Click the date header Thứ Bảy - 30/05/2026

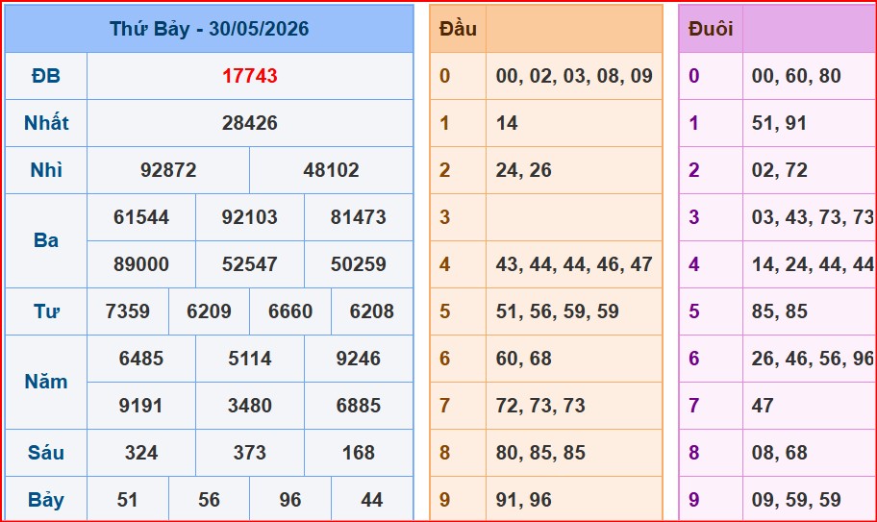[210, 29]
